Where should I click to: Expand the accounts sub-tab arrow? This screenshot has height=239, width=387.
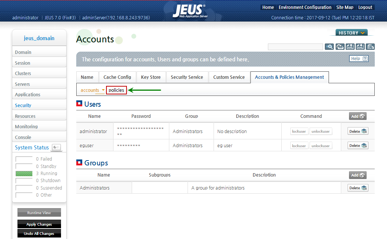pos(103,90)
